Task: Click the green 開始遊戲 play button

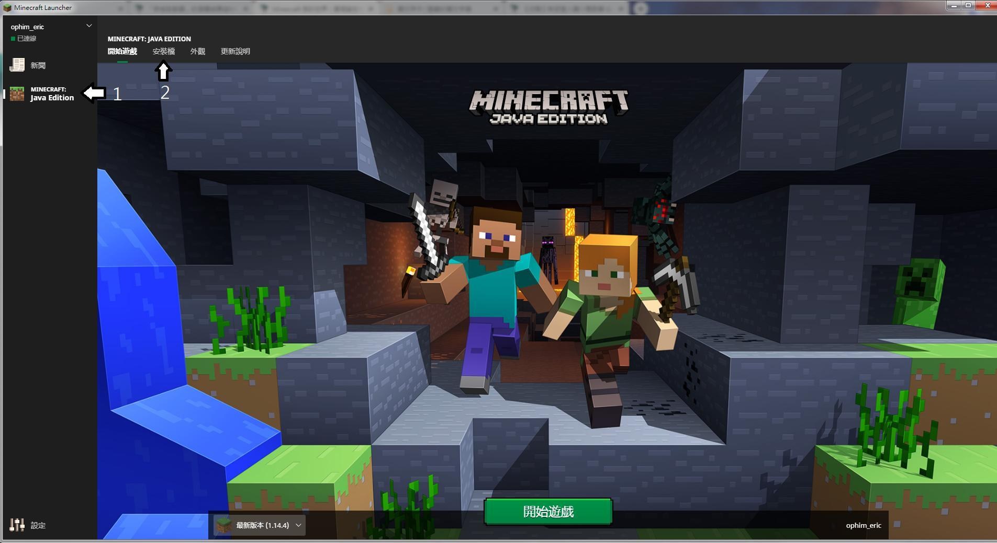Action: (x=548, y=512)
